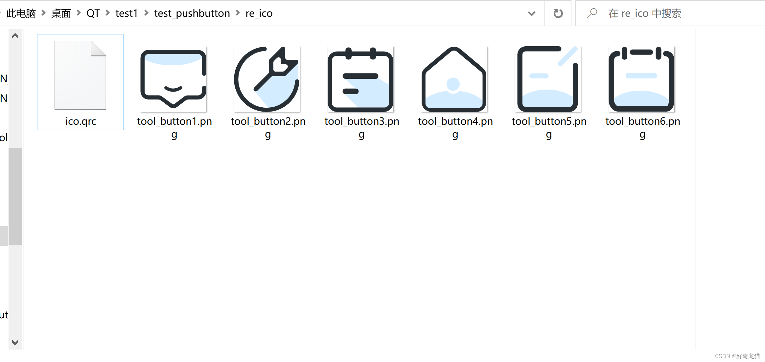This screenshot has width=765, height=362.
Task: Click the ico.qrc filename label
Action: (81, 121)
